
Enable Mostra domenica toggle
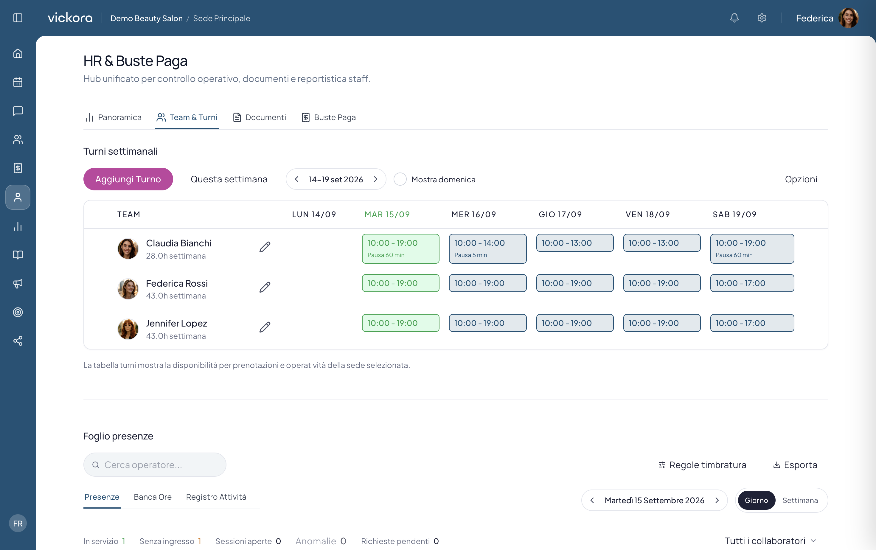click(x=400, y=179)
